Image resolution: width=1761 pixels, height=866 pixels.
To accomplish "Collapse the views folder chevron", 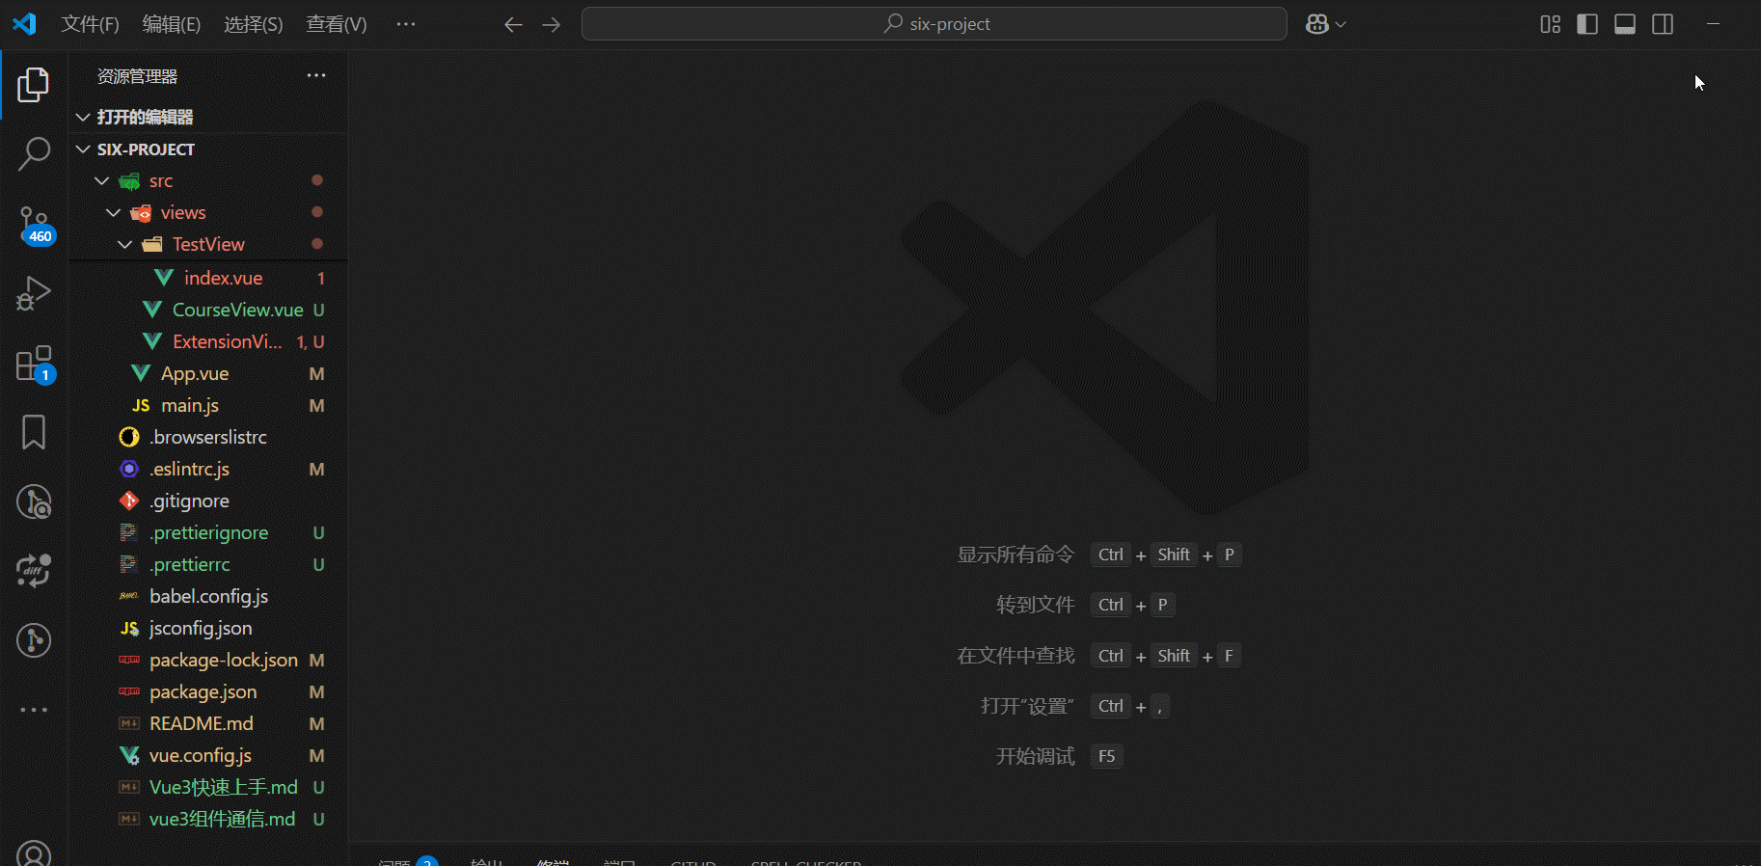I will pos(113,212).
